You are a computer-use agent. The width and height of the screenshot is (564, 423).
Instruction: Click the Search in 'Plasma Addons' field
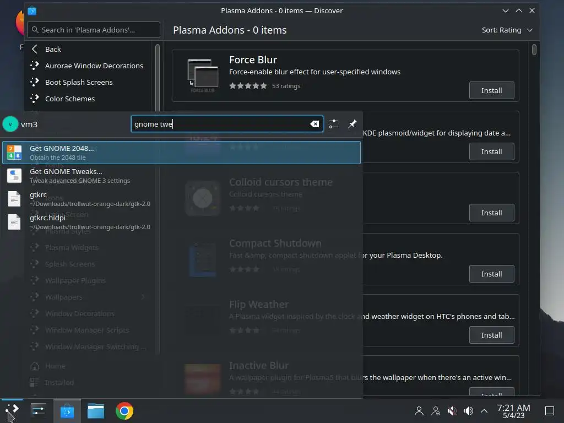[94, 30]
